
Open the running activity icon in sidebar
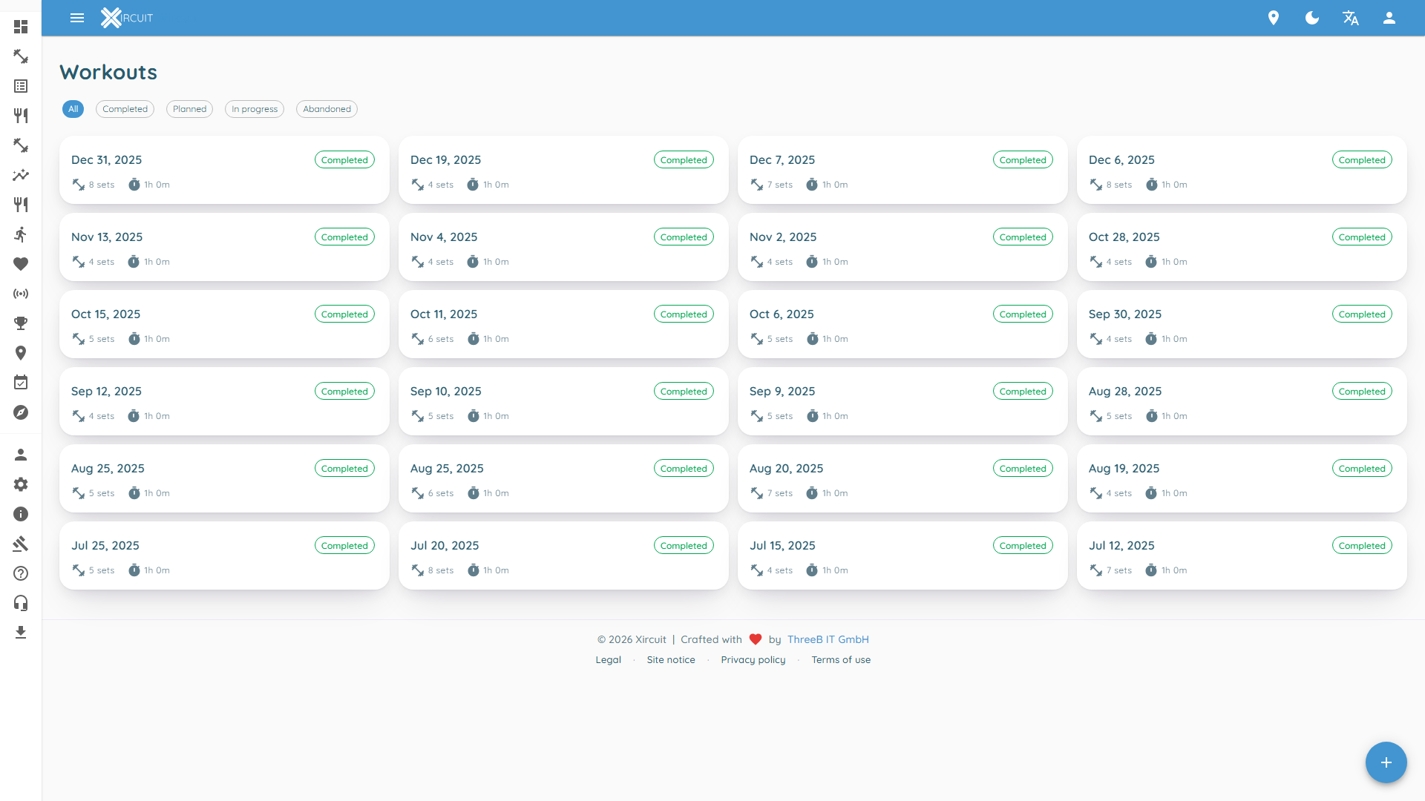(x=21, y=234)
